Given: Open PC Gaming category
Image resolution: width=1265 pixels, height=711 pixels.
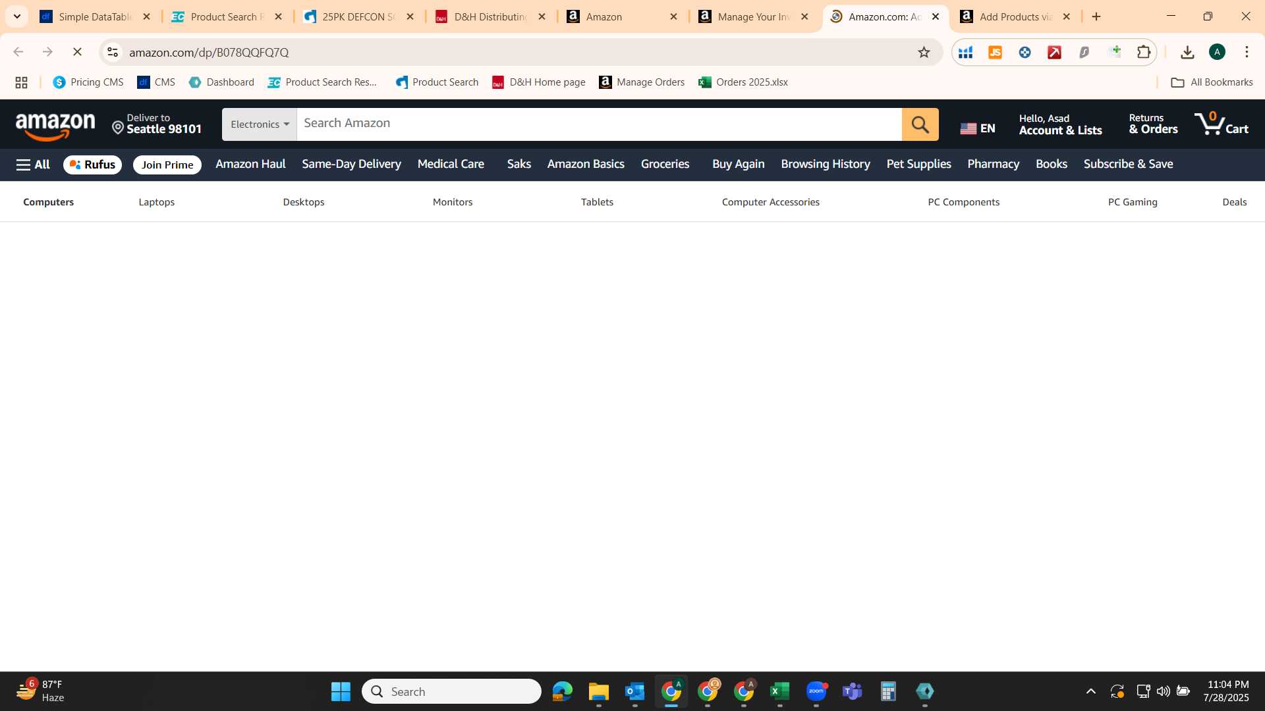Looking at the screenshot, I should 1132,202.
